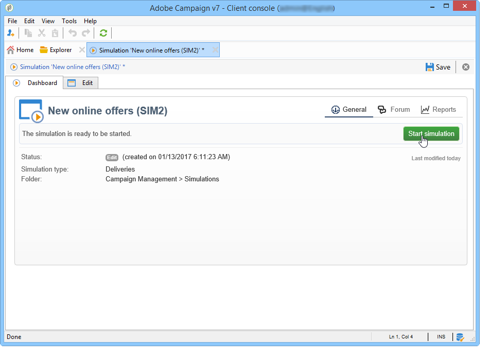Screen dimensions: 489x357
Task: Click the Simulation type: label
Action: point(45,169)
